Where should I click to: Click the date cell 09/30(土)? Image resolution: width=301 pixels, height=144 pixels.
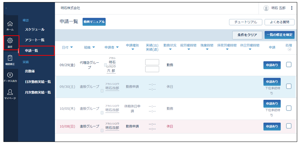(67, 87)
